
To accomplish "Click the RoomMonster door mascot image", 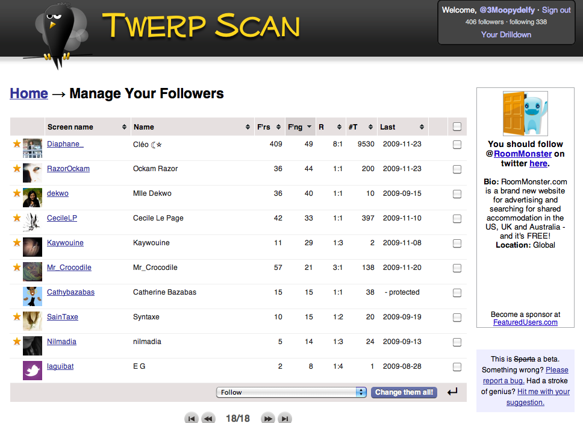I will click(x=525, y=113).
